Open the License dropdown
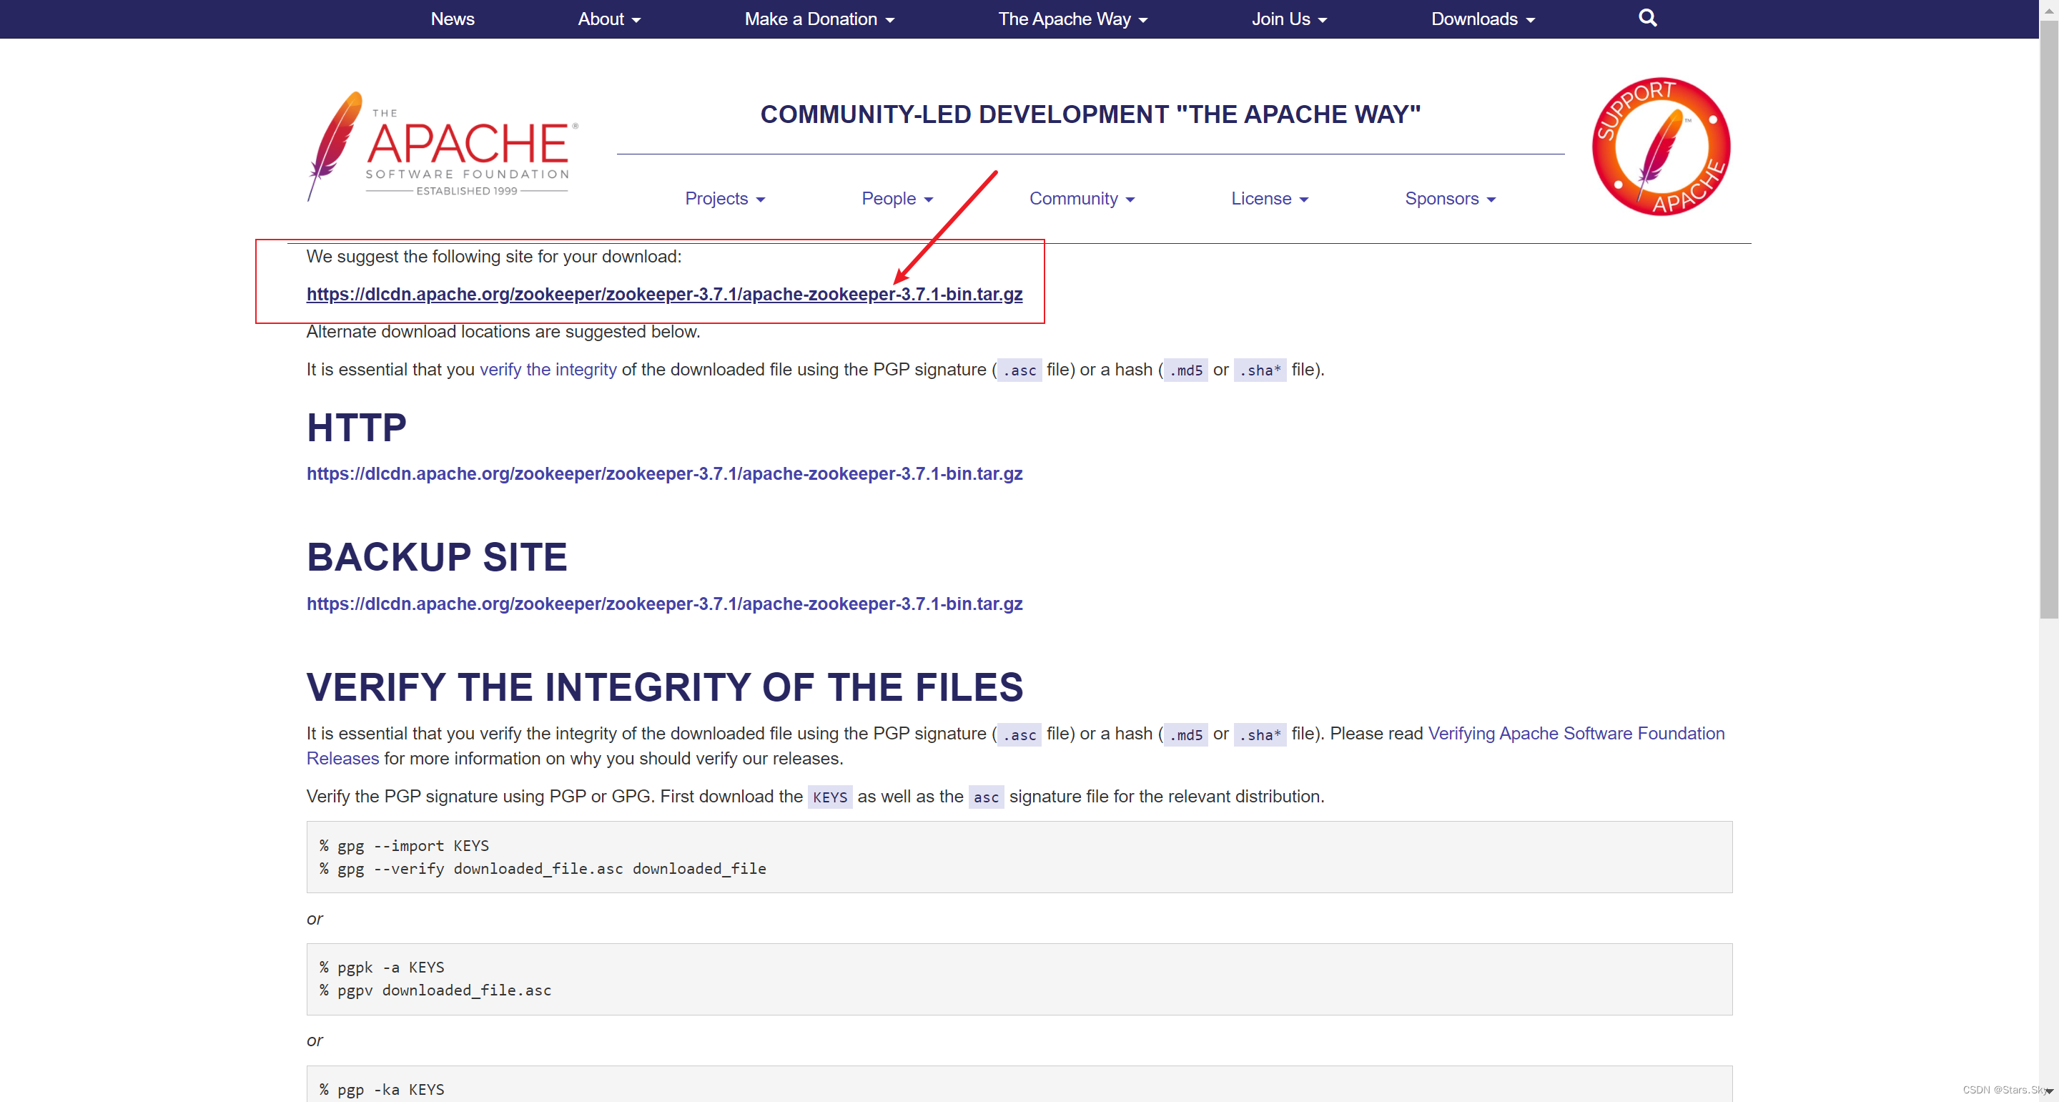2059x1102 pixels. point(1269,198)
